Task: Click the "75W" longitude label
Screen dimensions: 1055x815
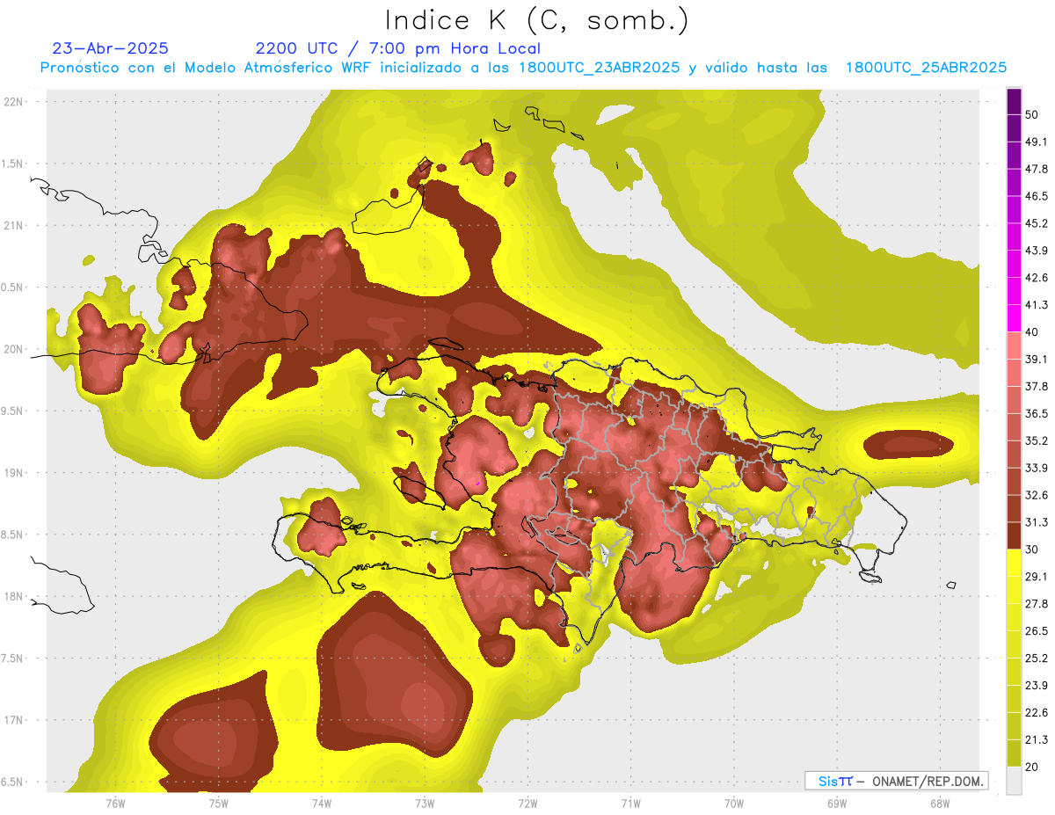Action: [x=218, y=804]
